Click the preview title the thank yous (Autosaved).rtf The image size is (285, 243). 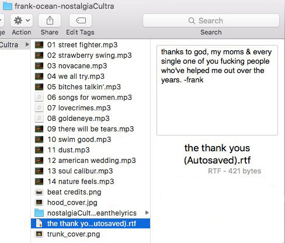(217, 154)
